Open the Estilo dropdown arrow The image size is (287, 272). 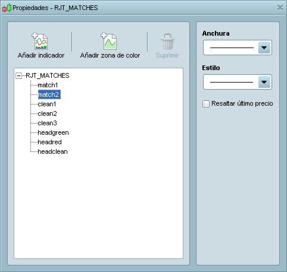tap(264, 82)
